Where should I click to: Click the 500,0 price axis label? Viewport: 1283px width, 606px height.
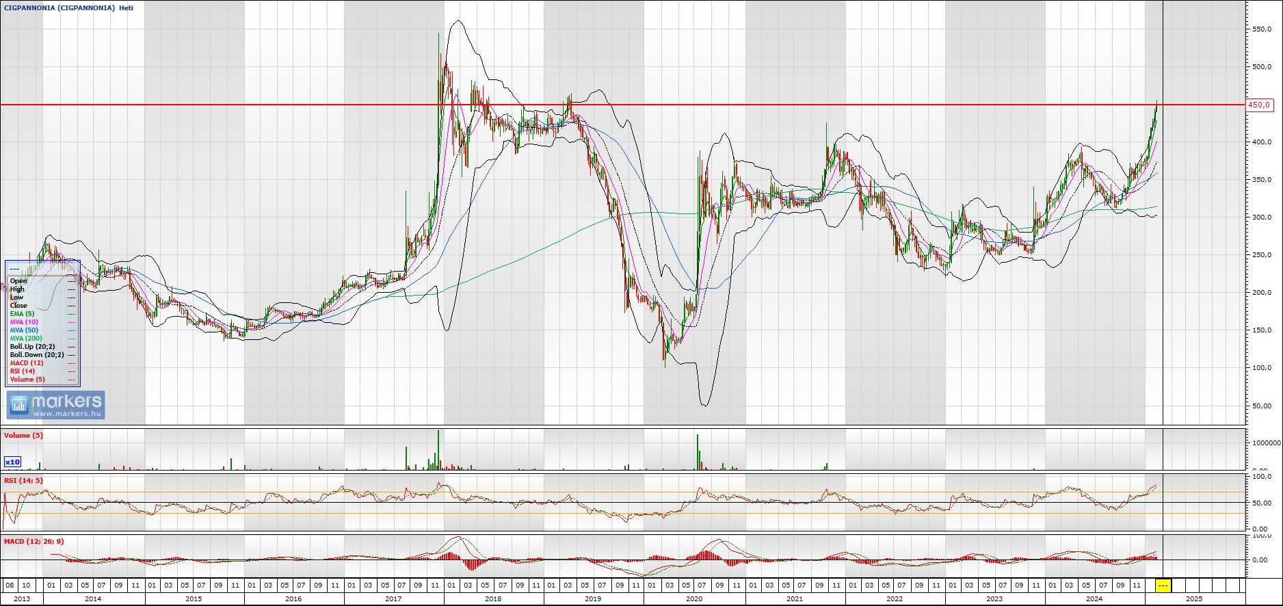point(1262,67)
